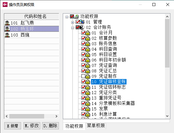The height and width of the screenshot is (133, 174).
Task: Click the lock icon beside 16 利息计算
Action: pyautogui.click(x=88, y=114)
